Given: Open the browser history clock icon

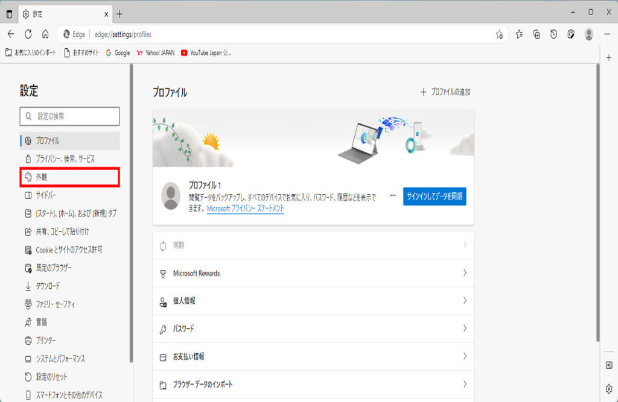Looking at the screenshot, I should pyautogui.click(x=553, y=34).
